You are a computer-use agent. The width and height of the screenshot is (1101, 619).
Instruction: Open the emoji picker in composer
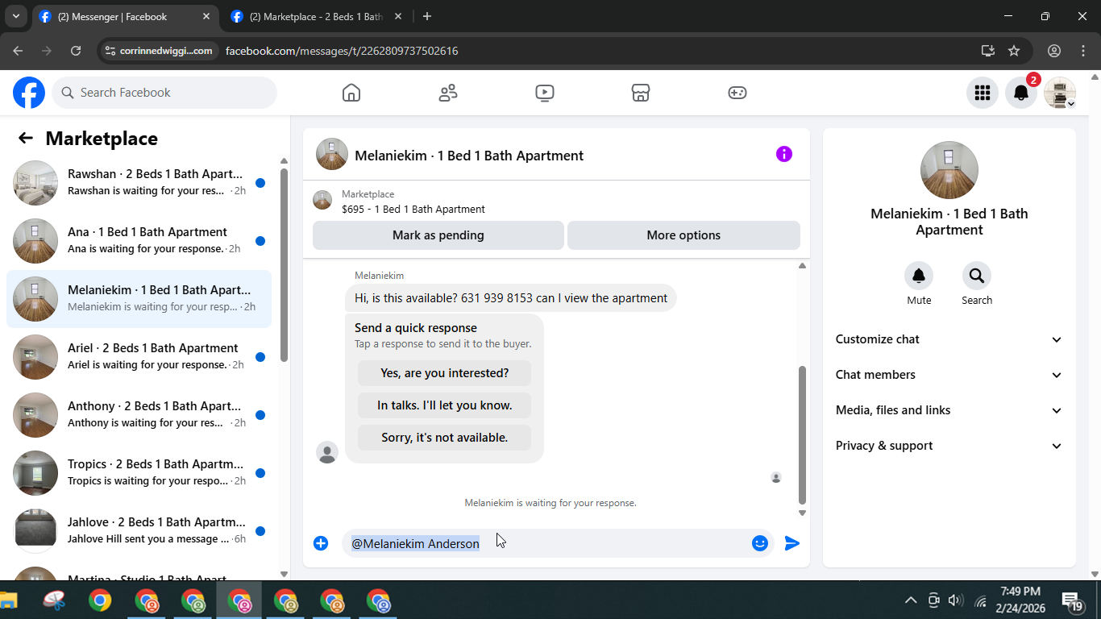click(x=759, y=543)
